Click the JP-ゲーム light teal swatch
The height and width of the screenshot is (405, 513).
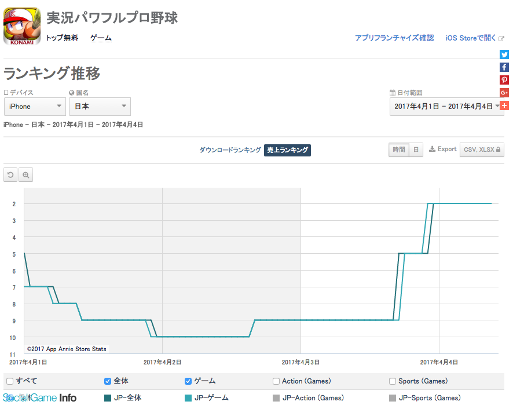point(188,398)
